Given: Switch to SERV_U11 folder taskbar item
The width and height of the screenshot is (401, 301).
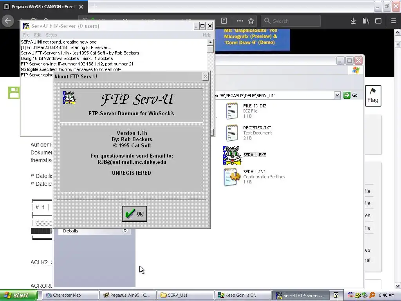Looking at the screenshot, I should pos(185,295).
